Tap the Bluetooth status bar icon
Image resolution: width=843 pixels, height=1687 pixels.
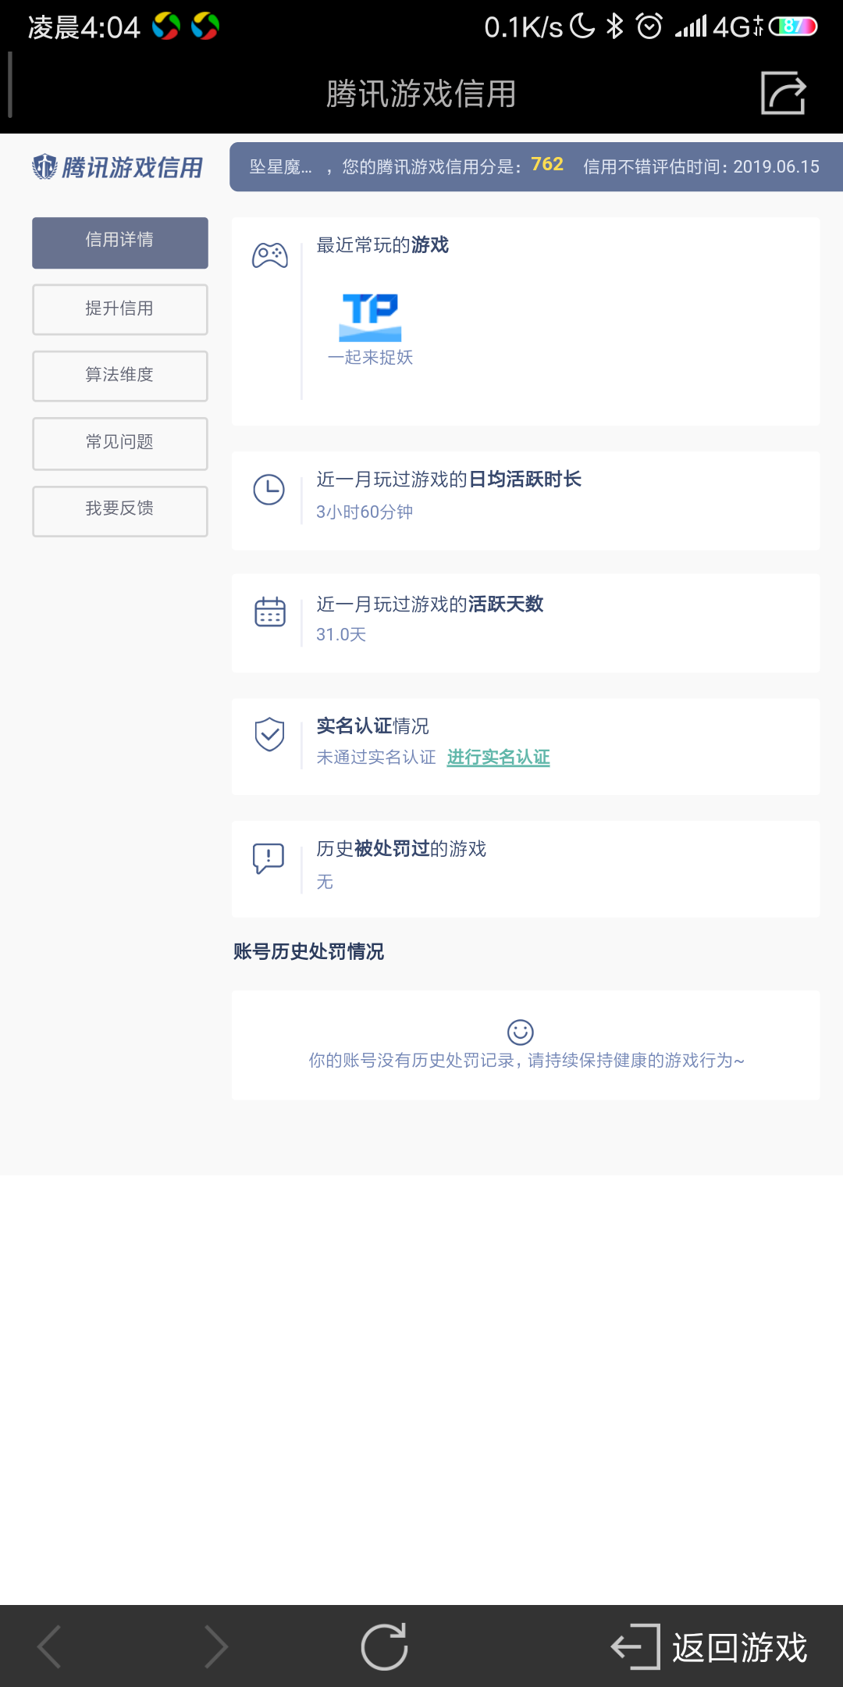[x=615, y=27]
